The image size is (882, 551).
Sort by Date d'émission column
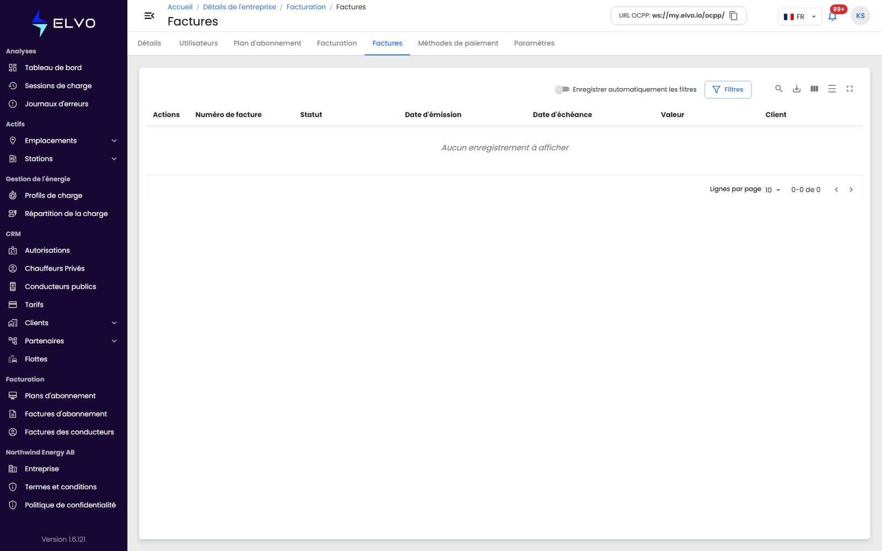[x=433, y=115]
